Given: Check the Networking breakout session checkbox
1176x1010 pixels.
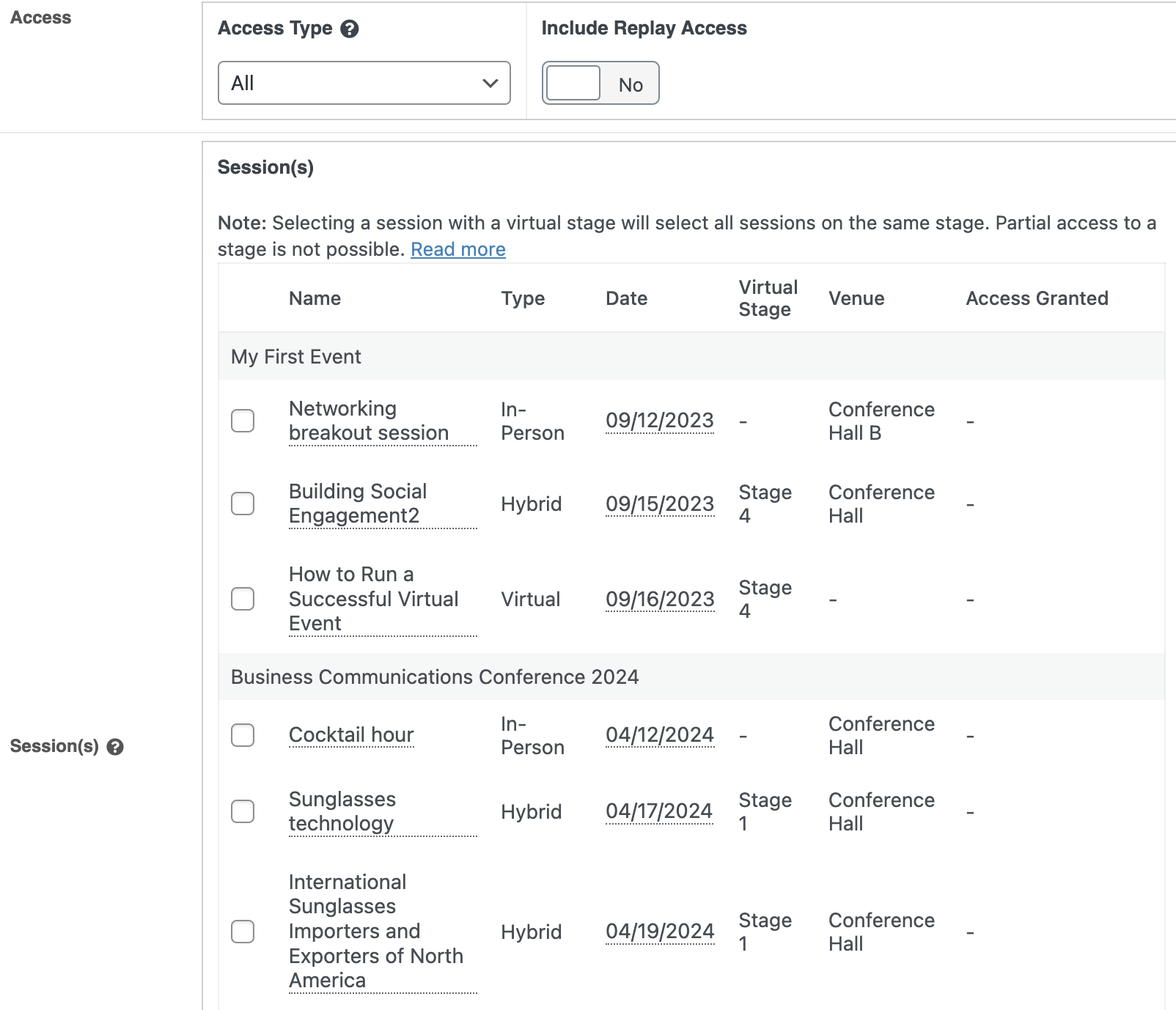Looking at the screenshot, I should coord(243,421).
